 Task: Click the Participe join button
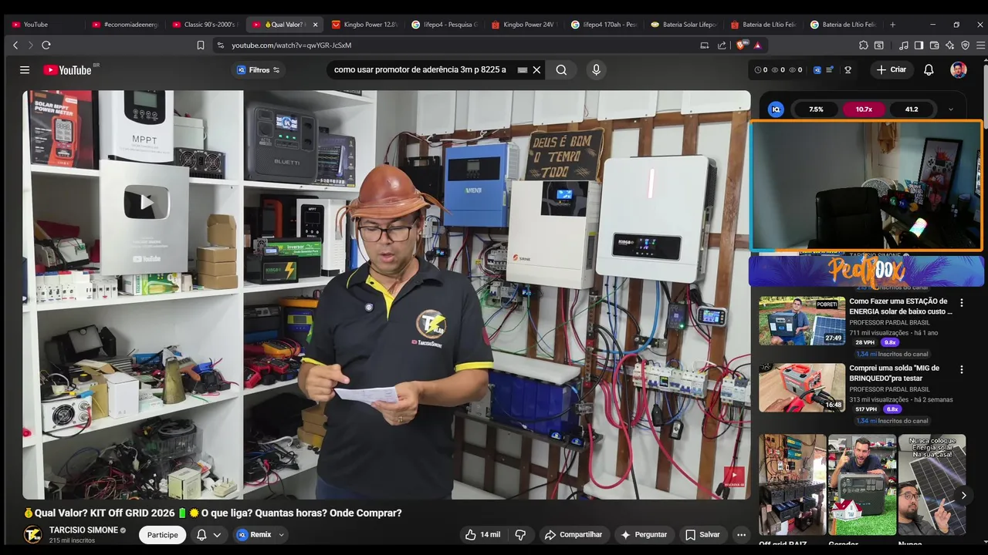click(x=163, y=535)
